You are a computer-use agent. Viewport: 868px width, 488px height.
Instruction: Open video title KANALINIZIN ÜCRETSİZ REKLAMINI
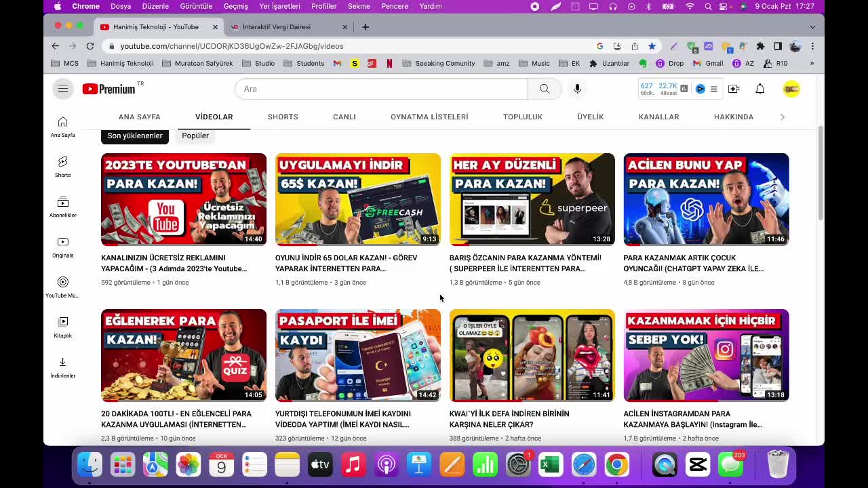click(x=174, y=263)
